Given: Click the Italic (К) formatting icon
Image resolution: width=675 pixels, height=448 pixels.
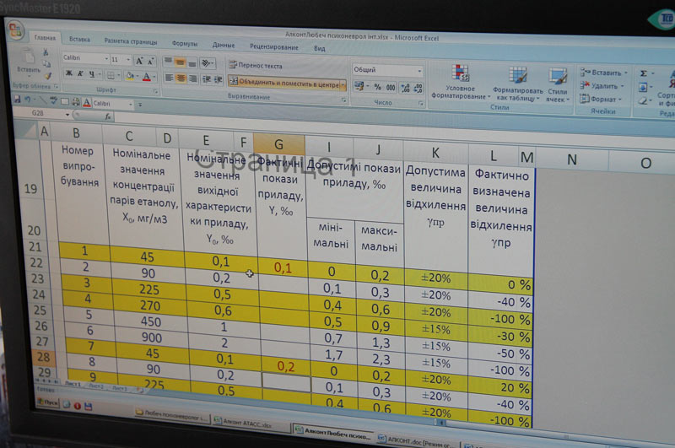Looking at the screenshot, I should 80,75.
